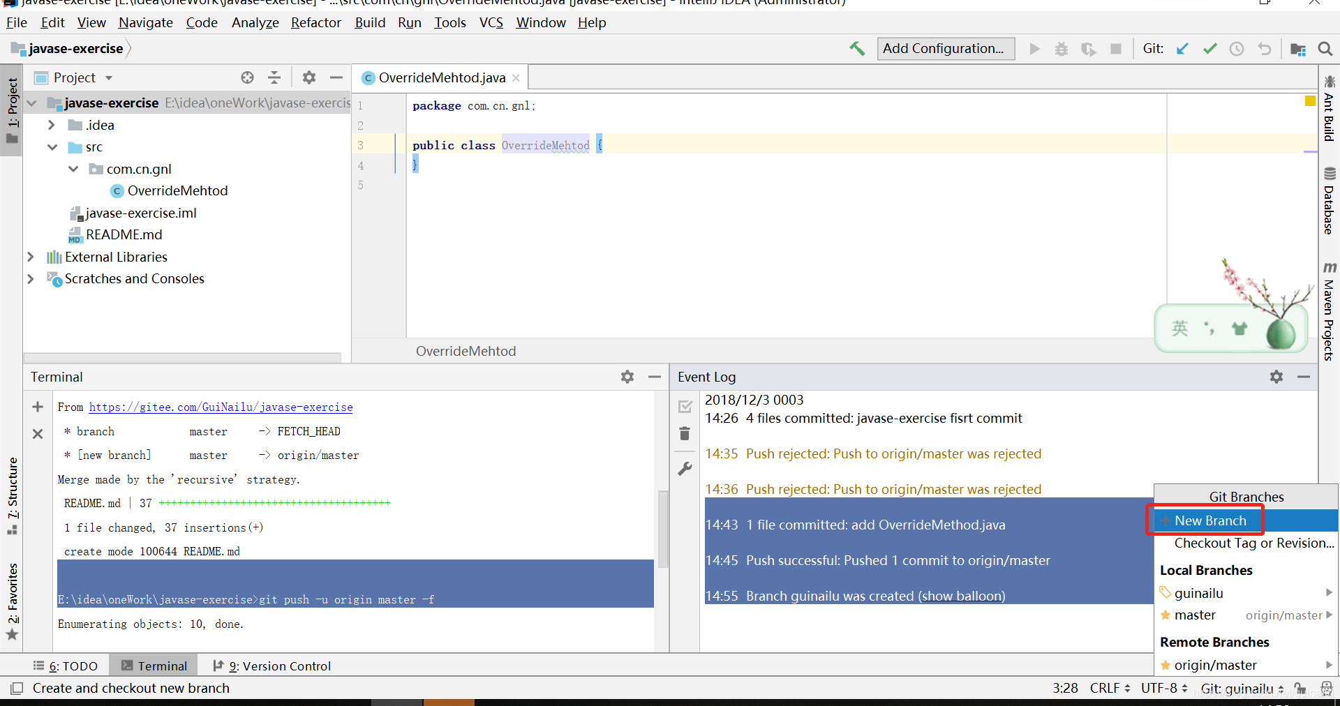Screen dimensions: 1340x706
Task: Open Project panel settings gear
Action: click(x=309, y=77)
